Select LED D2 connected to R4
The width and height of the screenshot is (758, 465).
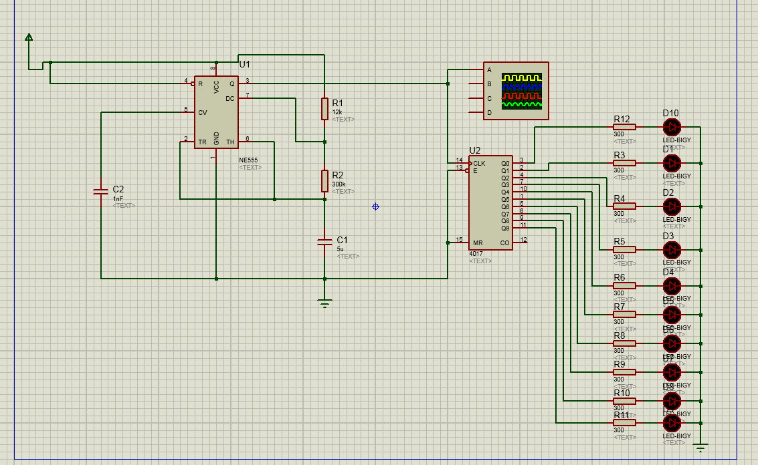pos(672,206)
